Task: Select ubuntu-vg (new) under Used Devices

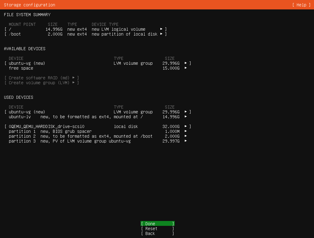Action: pyautogui.click(x=98, y=112)
